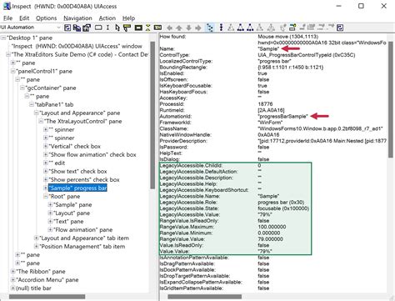Viewport: 395px width, 301px height.
Task: Open the Action menu
Action: tap(107, 18)
